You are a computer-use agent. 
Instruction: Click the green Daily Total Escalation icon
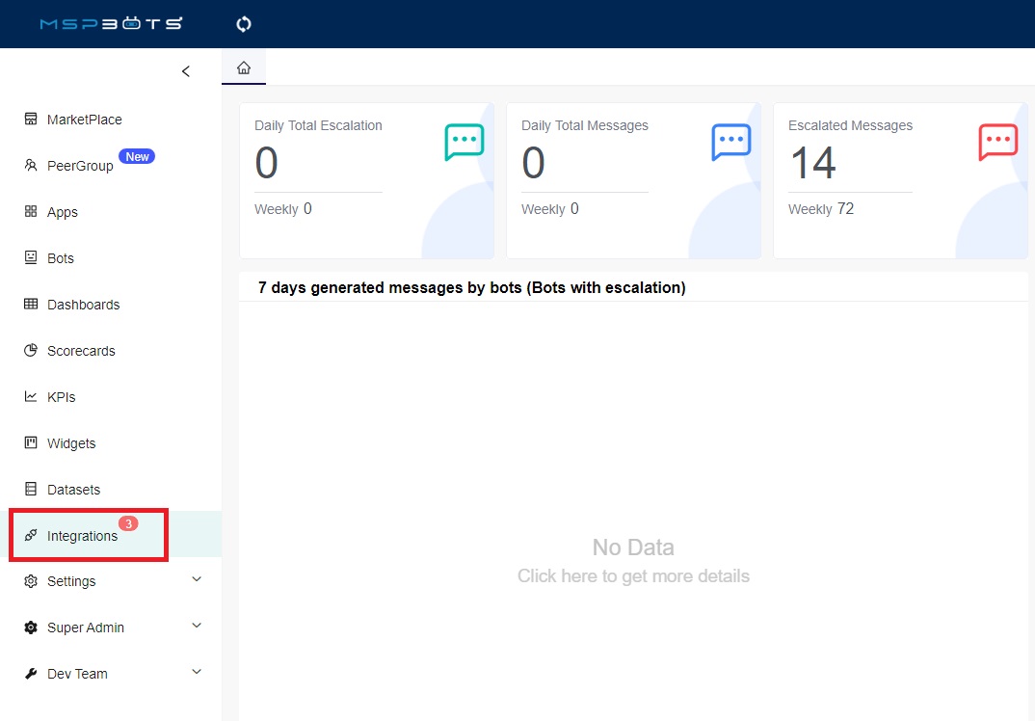464,142
